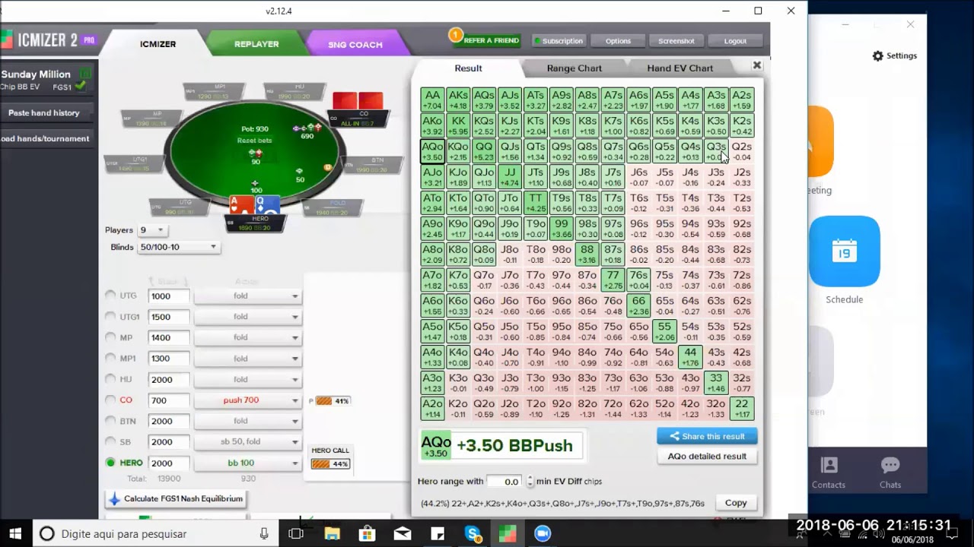Select the HERO radio button
974x547 pixels.
coord(111,463)
